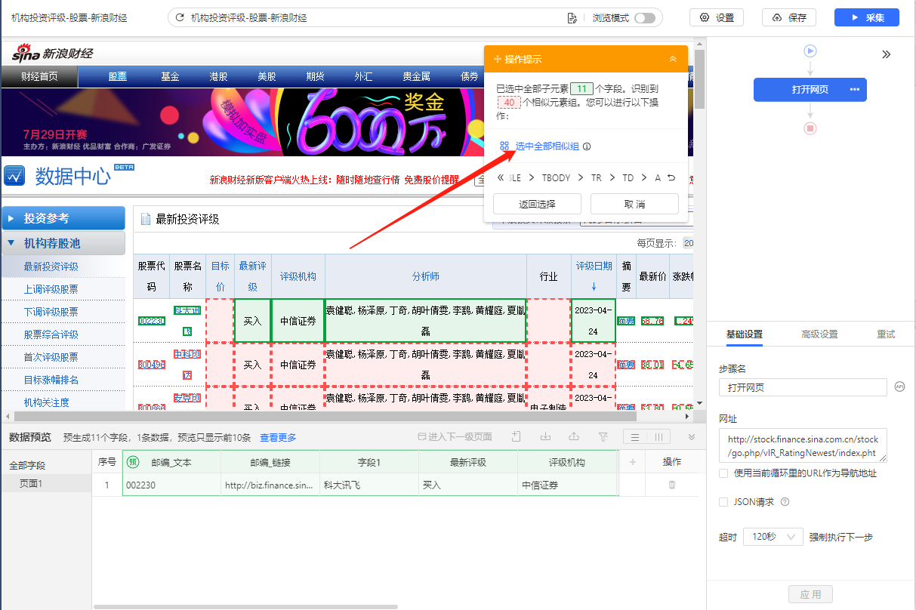The width and height of the screenshot is (916, 610).
Task: Click the import download icon in the preview toolbar
Action: 545,436
